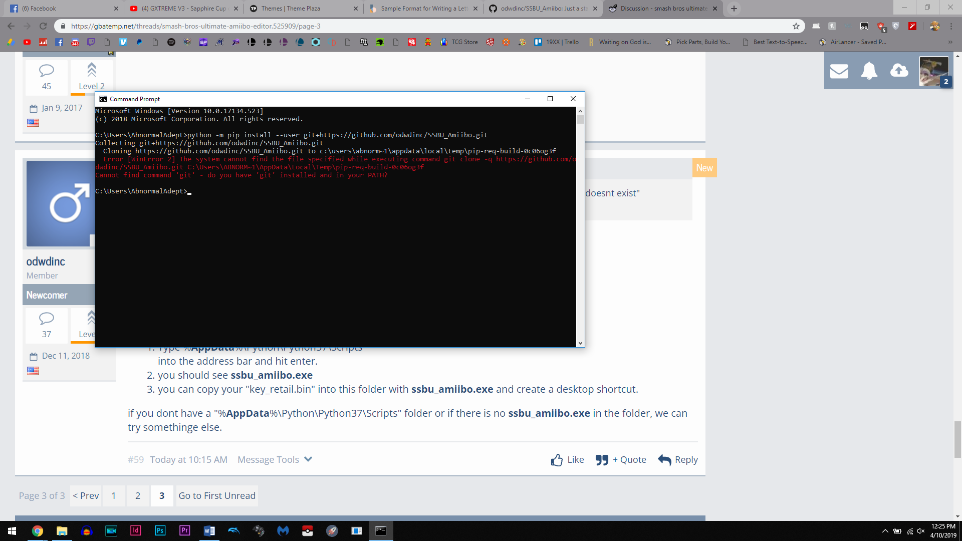Switch to the Sample Format for Writing tab
962x541 pixels.
point(423,9)
